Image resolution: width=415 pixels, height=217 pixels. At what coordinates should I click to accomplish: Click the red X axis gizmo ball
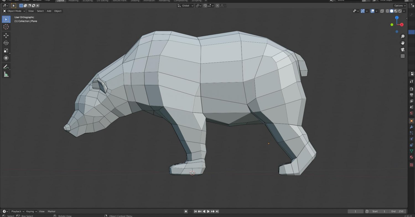(x=402, y=25)
